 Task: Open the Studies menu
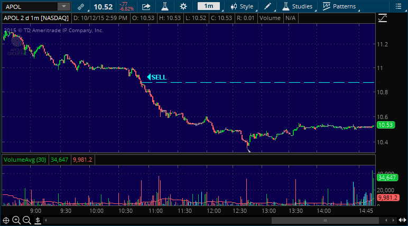(298, 6)
